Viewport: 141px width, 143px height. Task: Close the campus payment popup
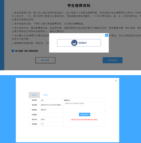click(106, 35)
